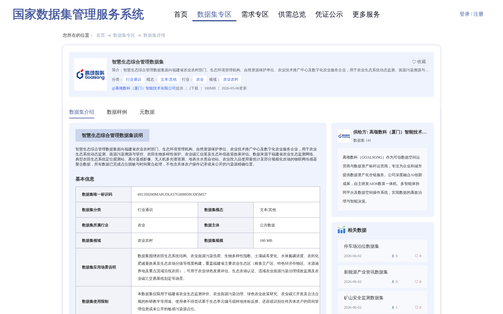Click supplier name 供给方: 高颂数科（厦门）智能技术...
Screen dimensions: 503x314
(x=390, y=132)
